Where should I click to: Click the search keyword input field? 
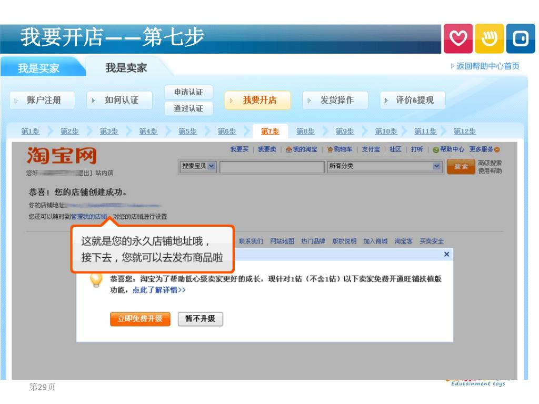coord(272,167)
